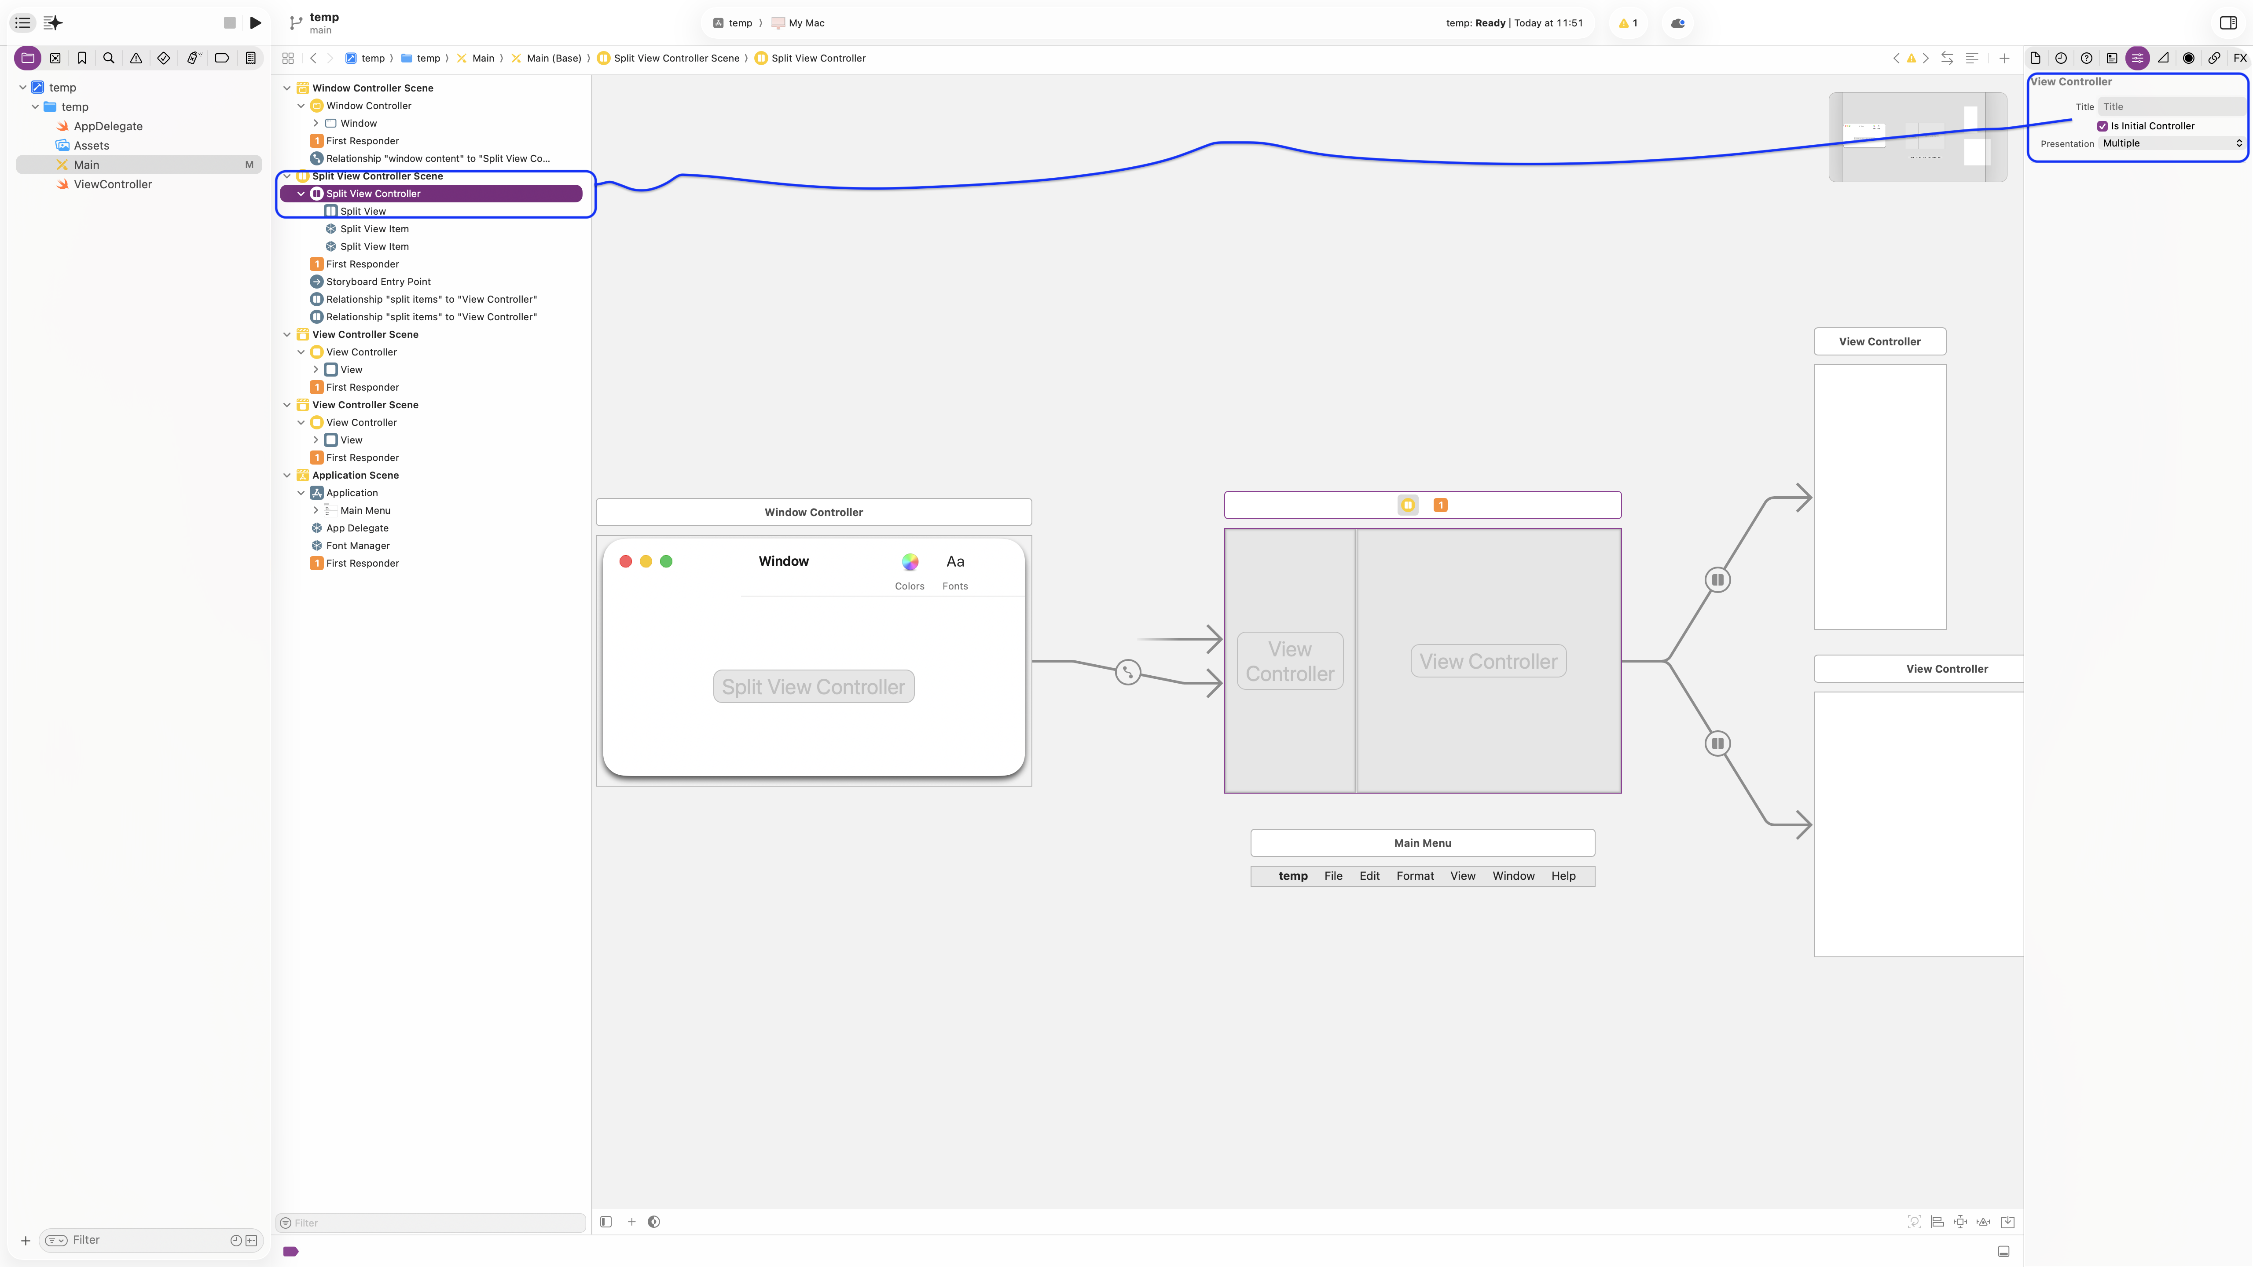This screenshot has height=1267, width=2253.
Task: Click the File item in Main Menu
Action: [1333, 876]
